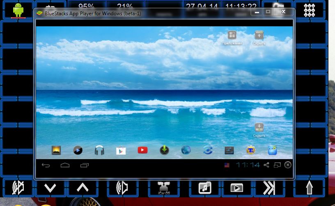Open the music note panel item
Image resolution: width=335 pixels, height=206 pixels.
coord(204,188)
